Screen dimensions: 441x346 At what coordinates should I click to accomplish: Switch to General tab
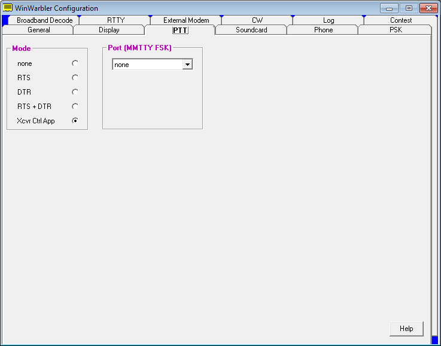[x=38, y=30]
